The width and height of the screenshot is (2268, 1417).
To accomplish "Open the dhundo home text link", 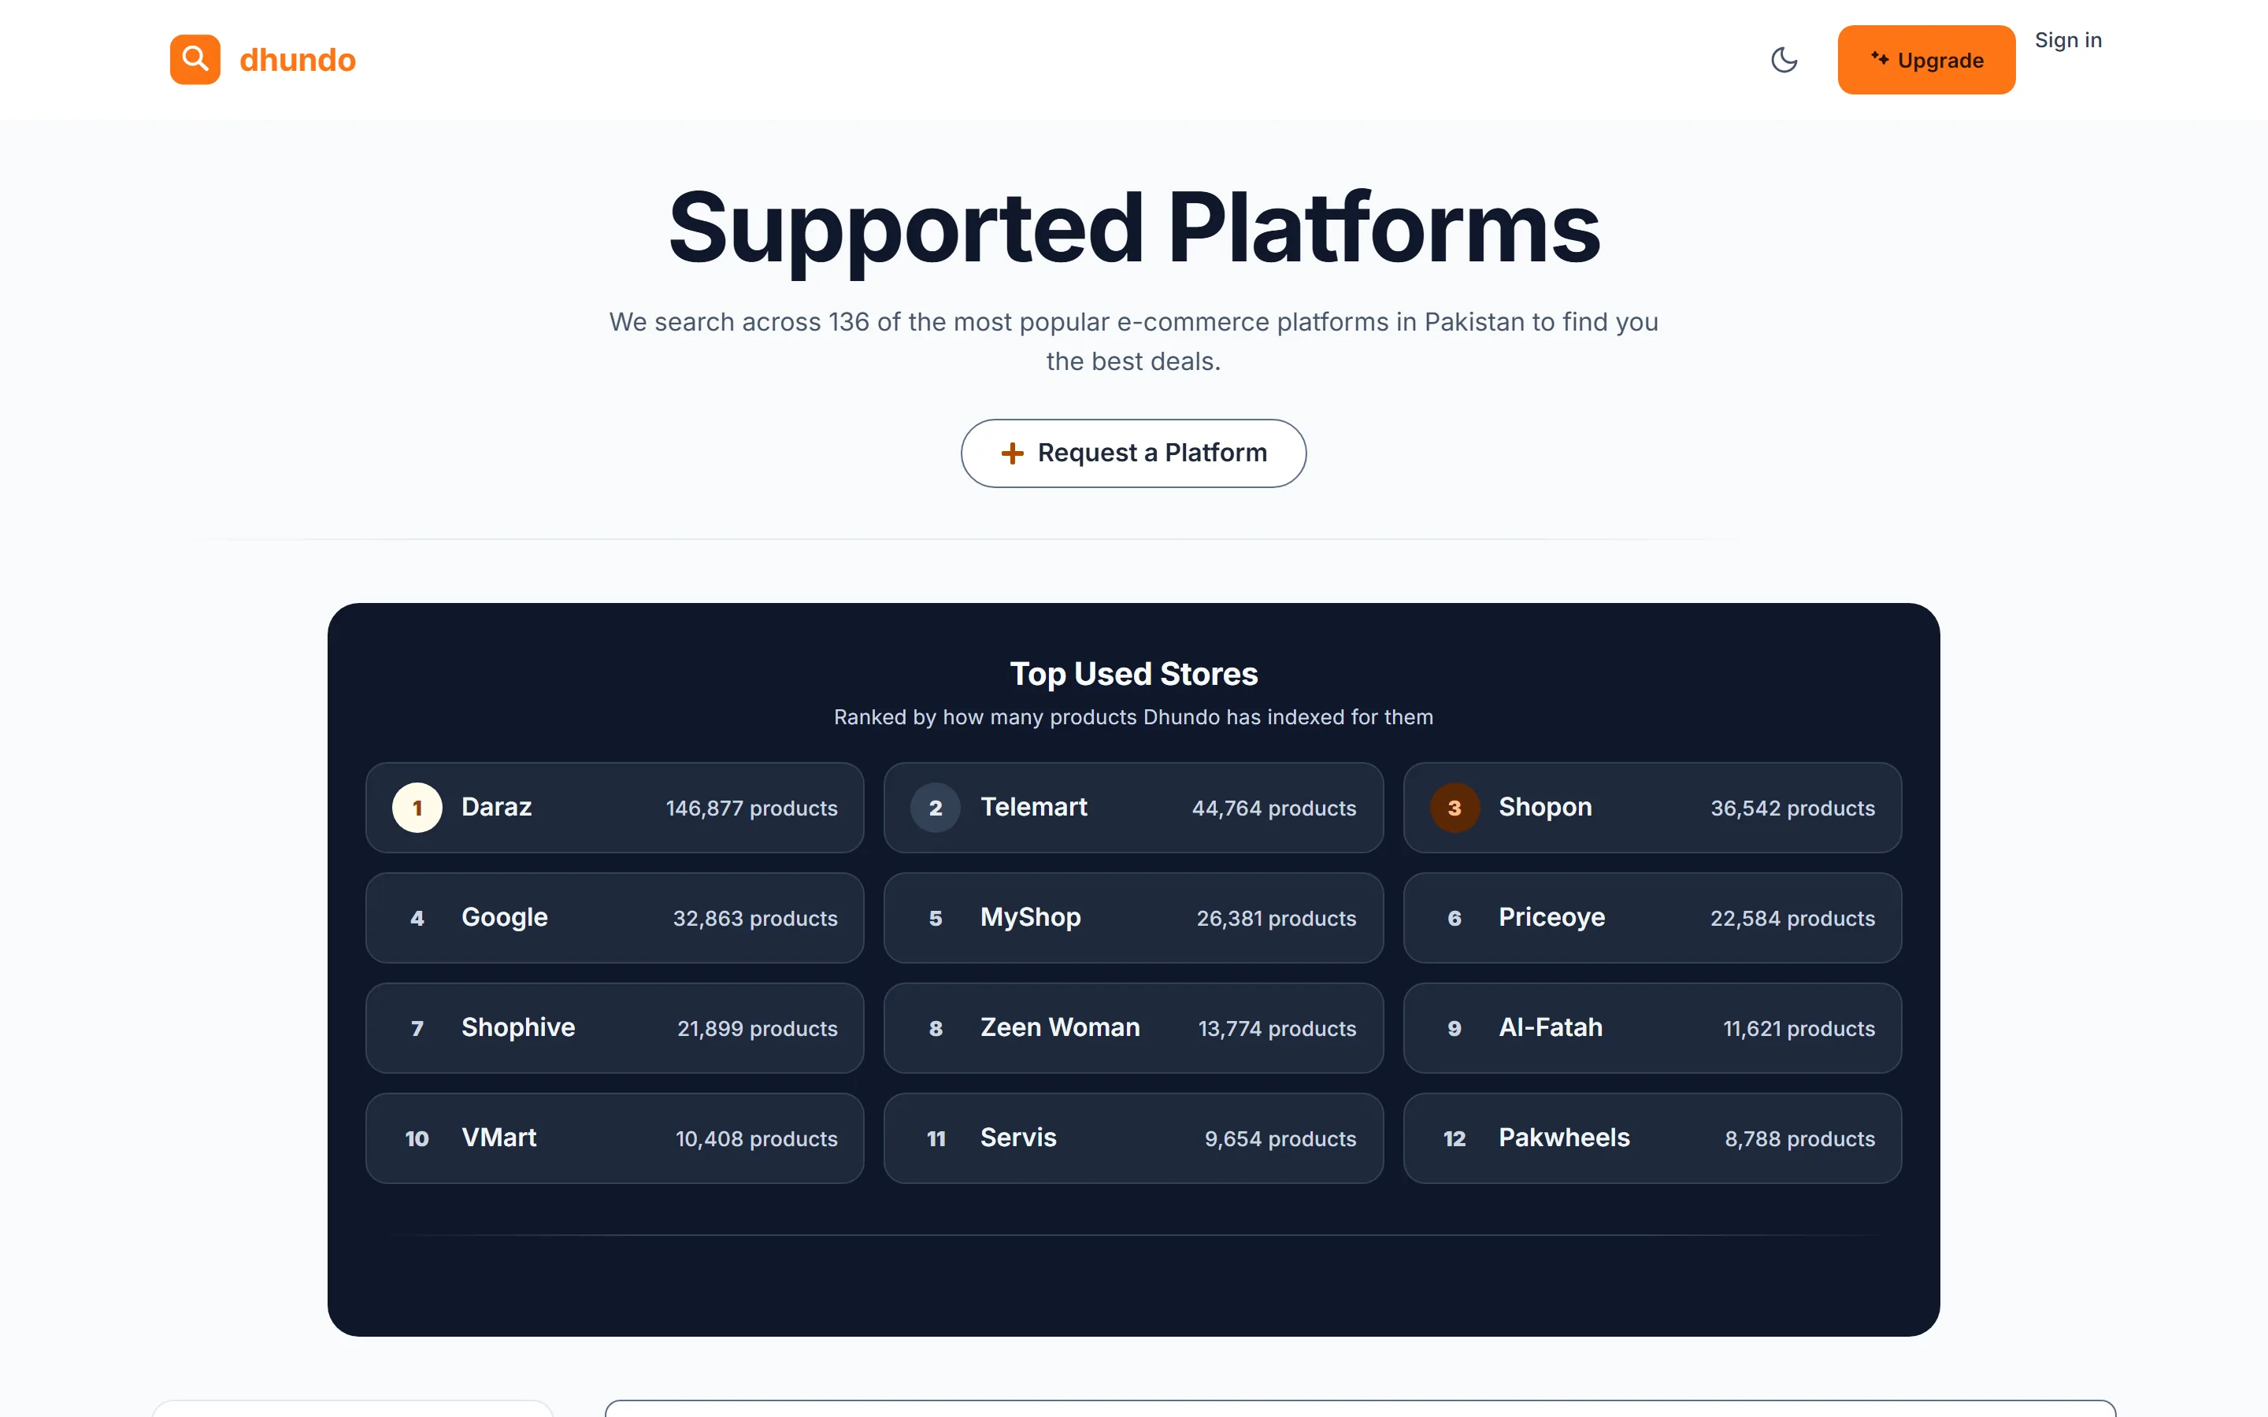I will coord(297,60).
